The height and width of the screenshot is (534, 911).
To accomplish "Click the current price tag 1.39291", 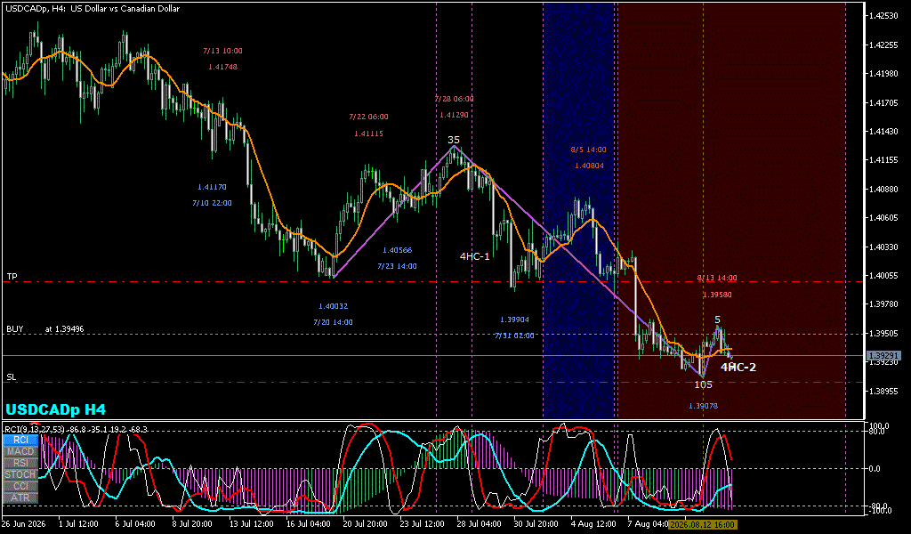I will click(883, 356).
